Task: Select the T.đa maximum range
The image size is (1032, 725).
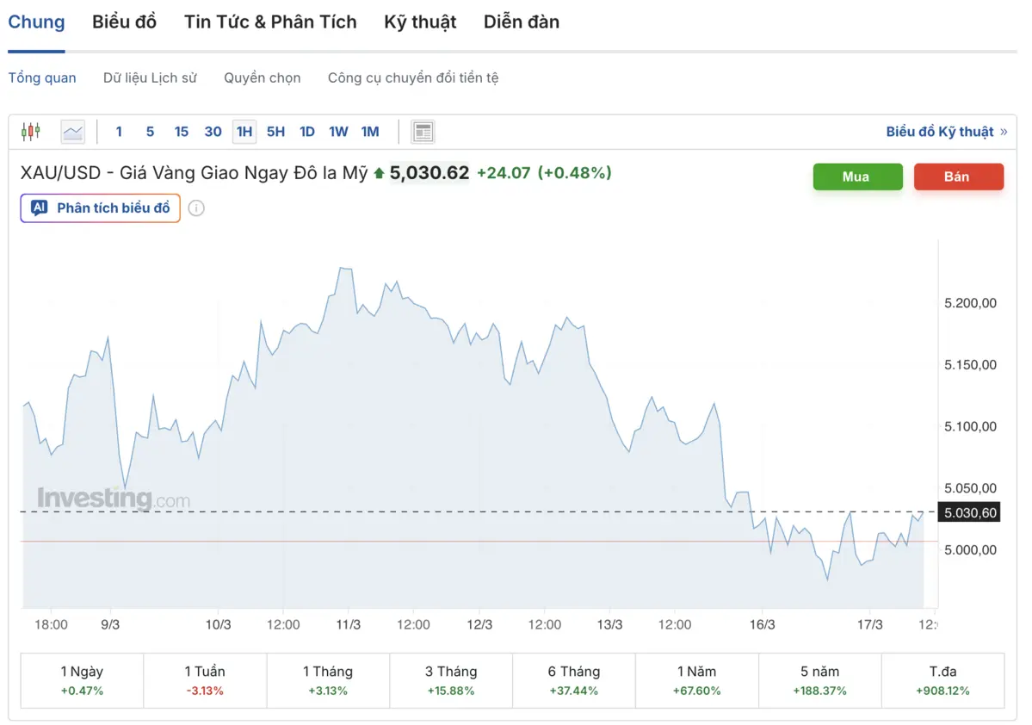Action: 942,680
